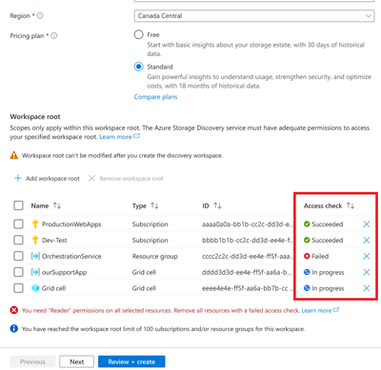
Task: Click the Next button
Action: [77, 361]
